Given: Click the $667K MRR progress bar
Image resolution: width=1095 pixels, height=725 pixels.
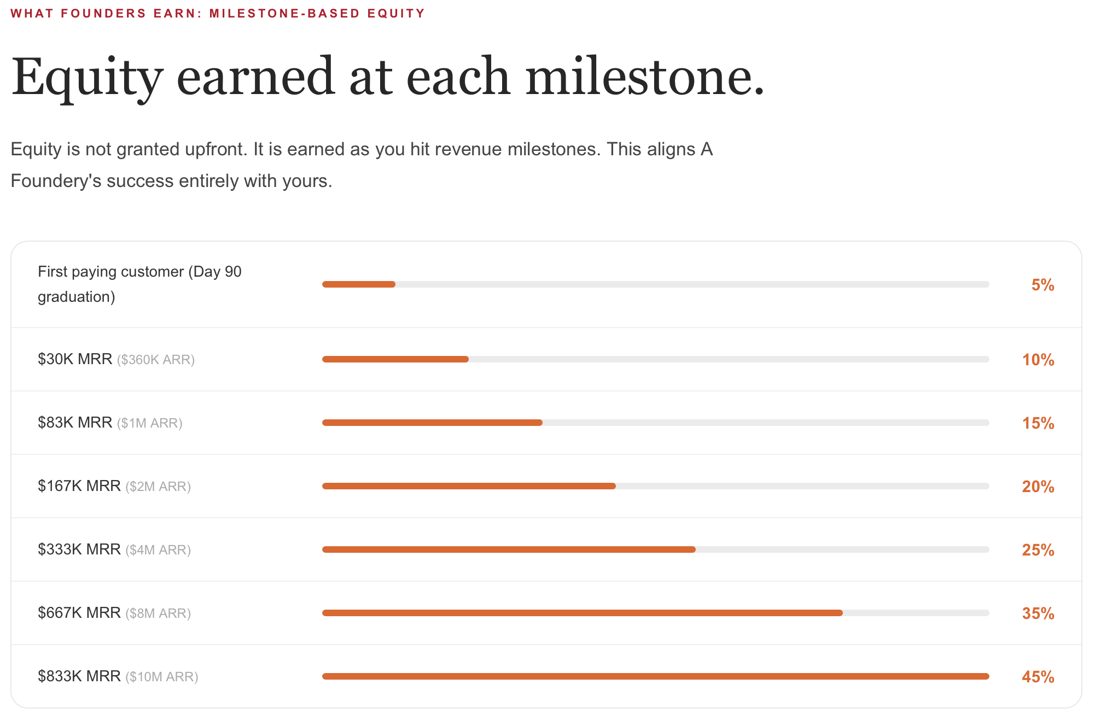Looking at the screenshot, I should (x=655, y=613).
